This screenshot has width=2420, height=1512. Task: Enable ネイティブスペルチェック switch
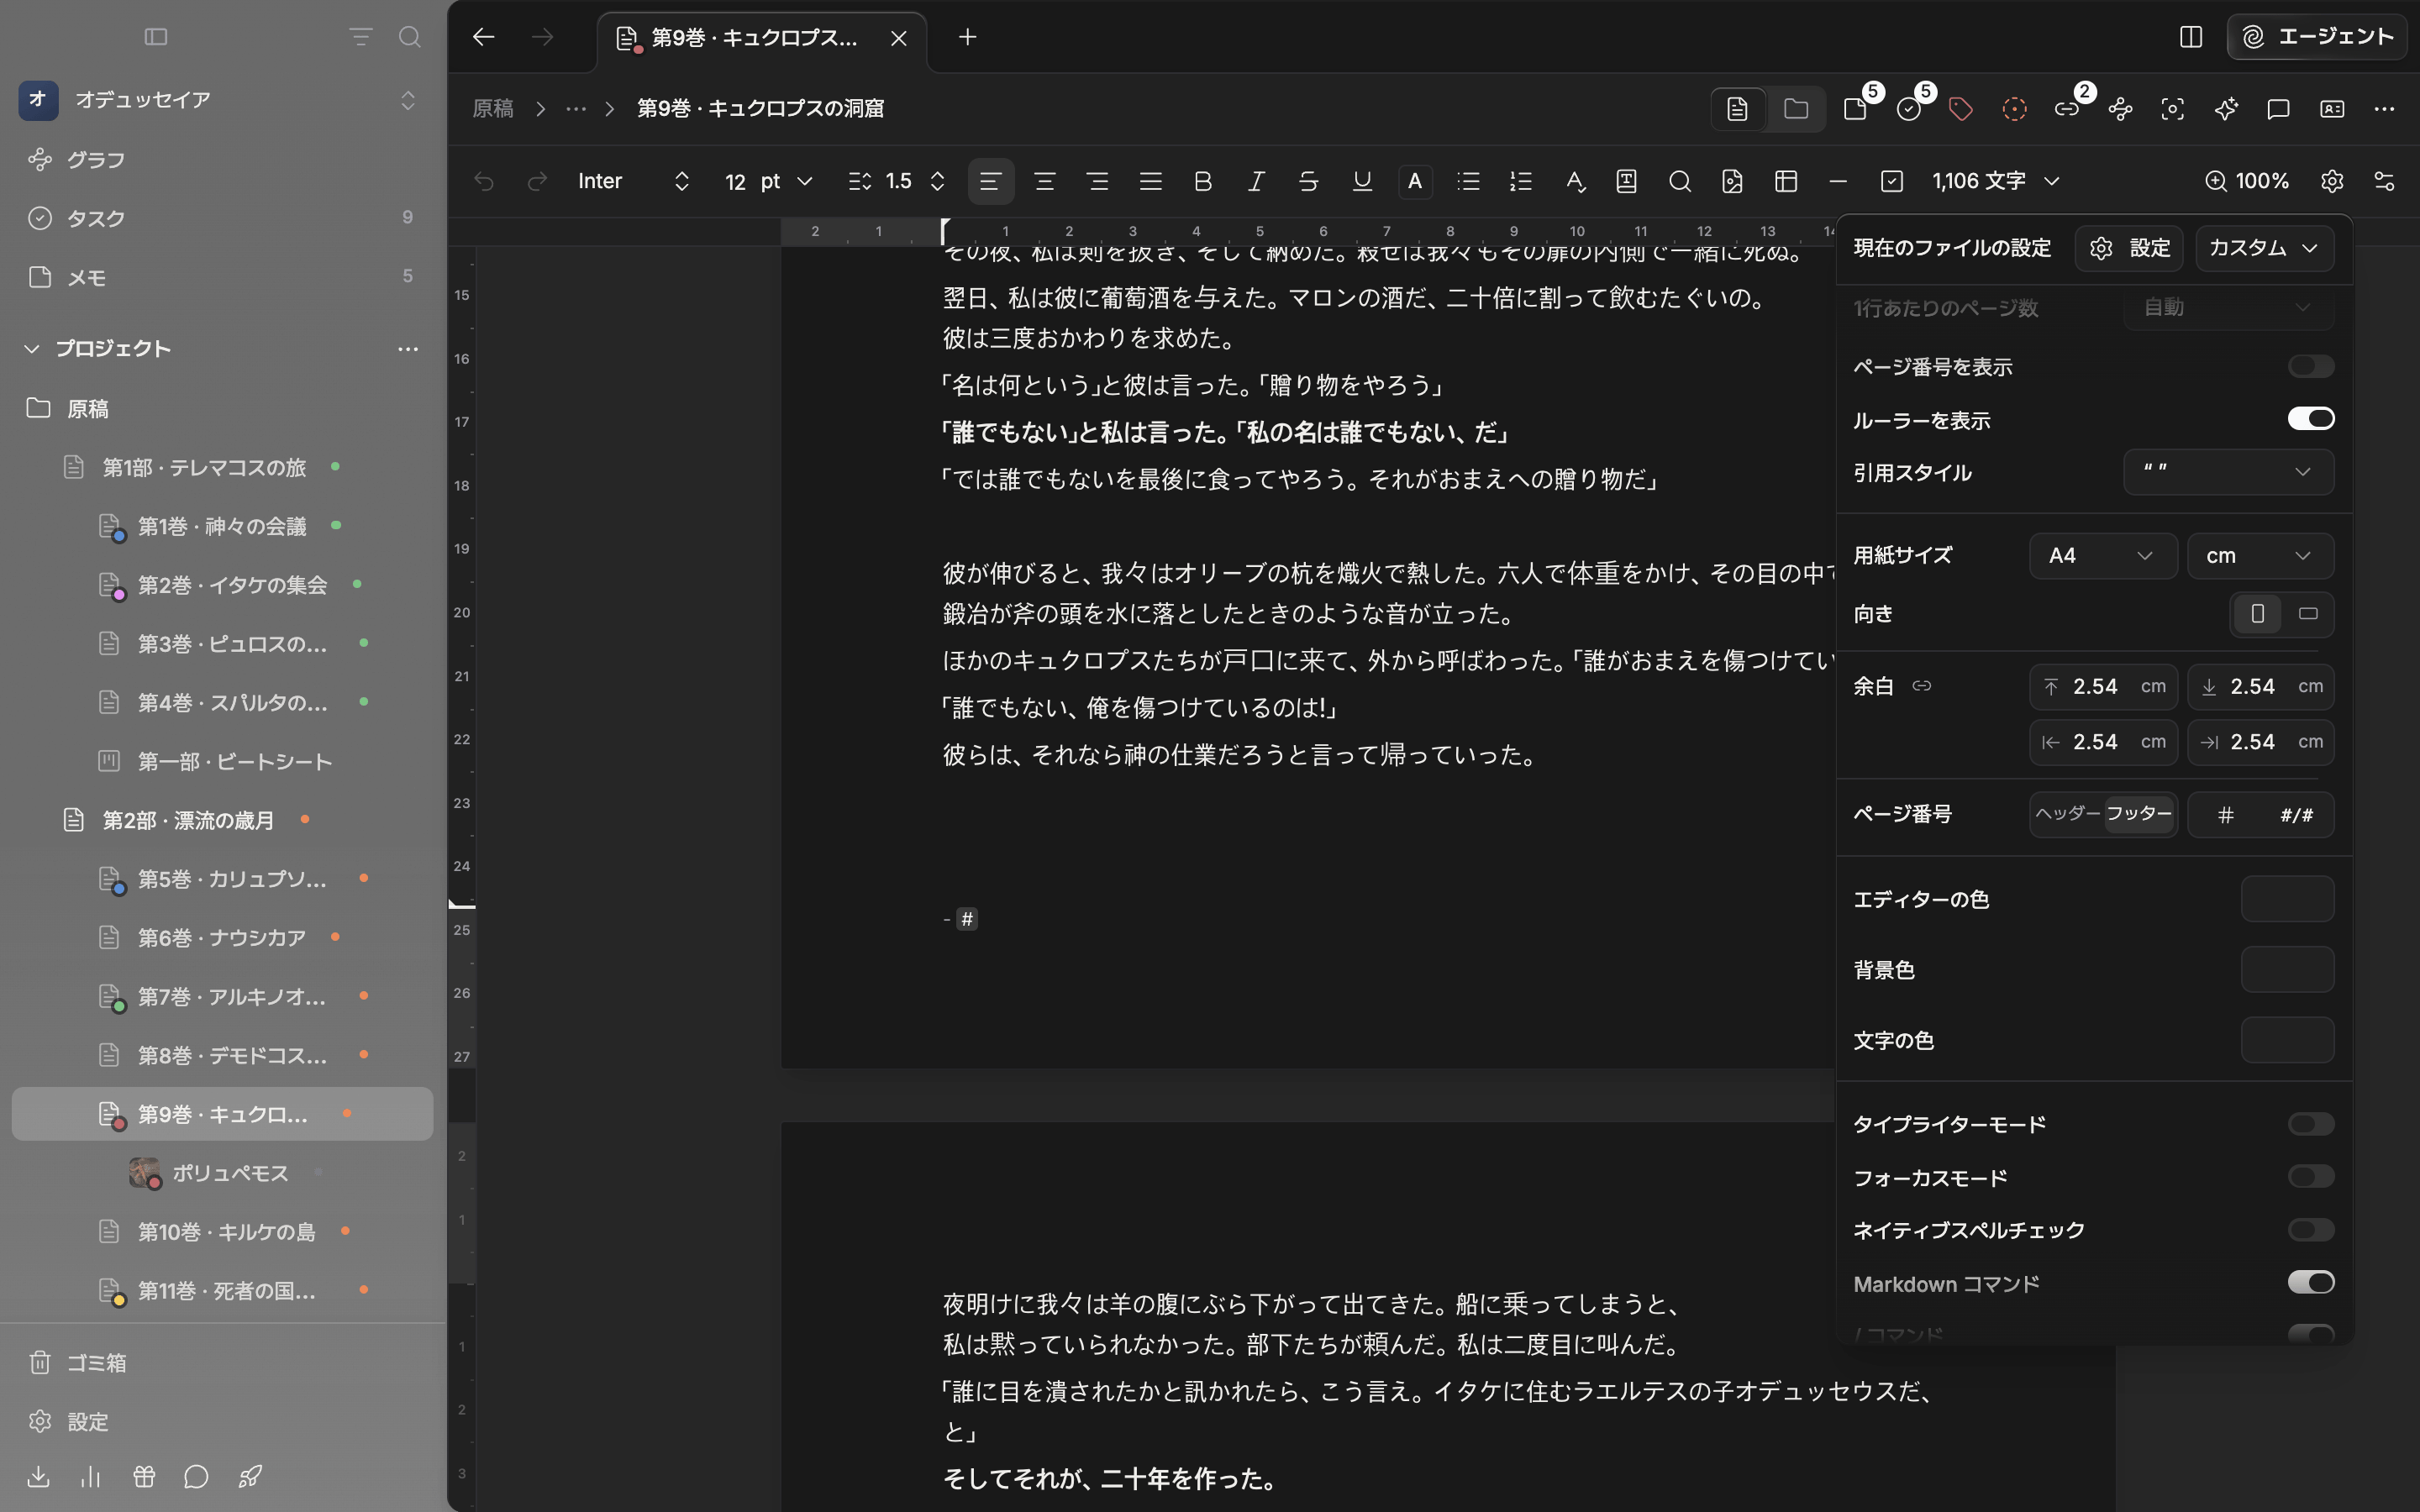pyautogui.click(x=2310, y=1230)
